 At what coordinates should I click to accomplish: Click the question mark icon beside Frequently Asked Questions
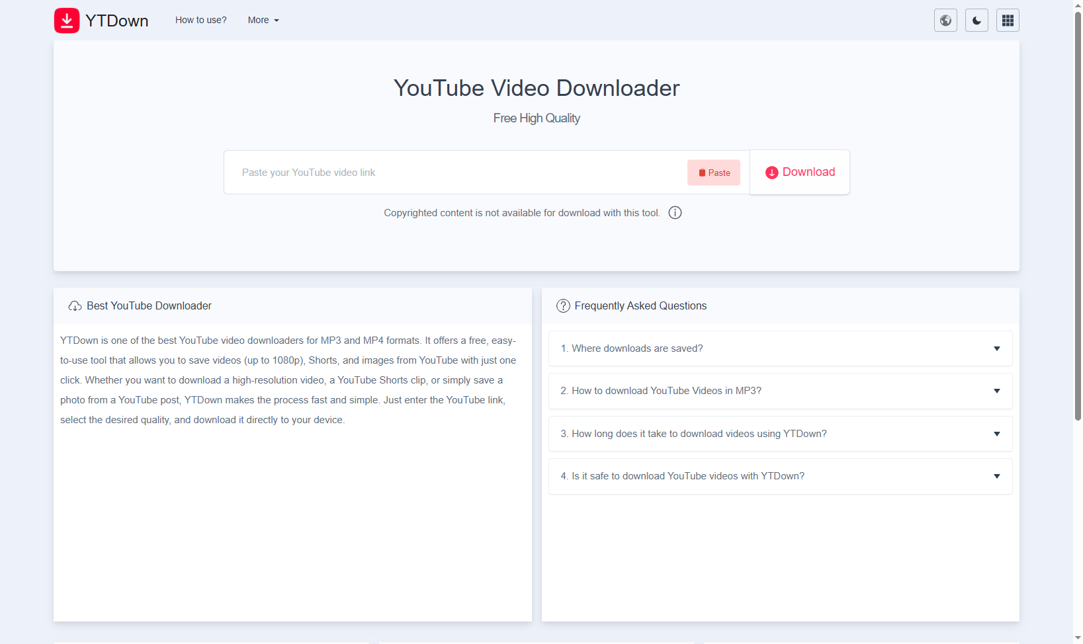tap(564, 305)
